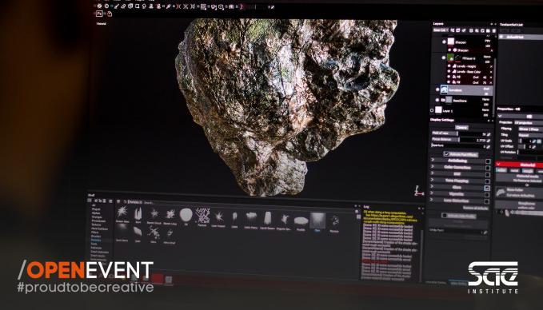Click the Photoshop export icon

coord(99,14)
